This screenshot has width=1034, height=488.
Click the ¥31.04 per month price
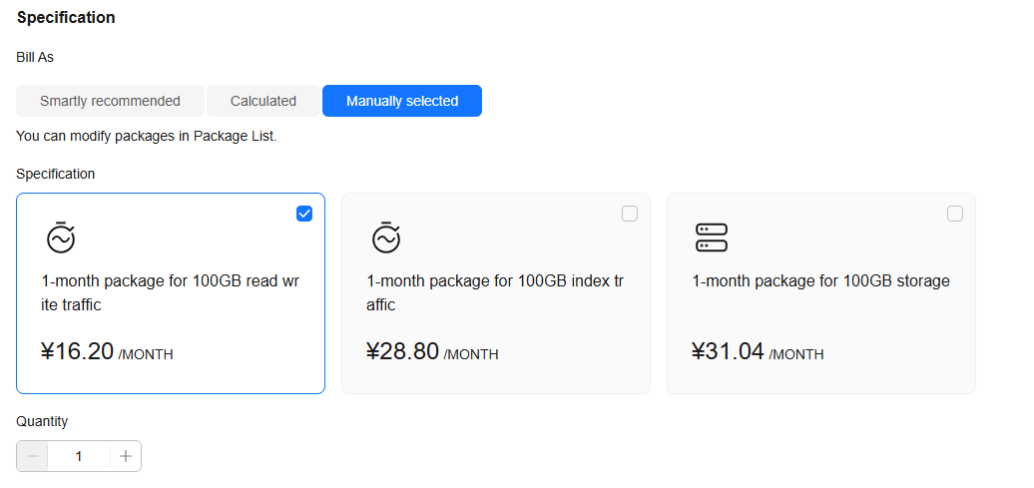coord(758,351)
